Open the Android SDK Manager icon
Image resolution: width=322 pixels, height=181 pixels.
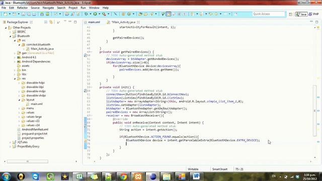[42, 14]
